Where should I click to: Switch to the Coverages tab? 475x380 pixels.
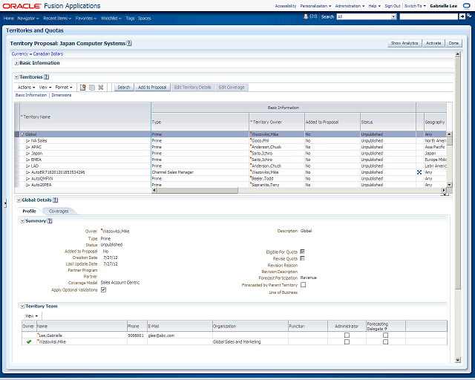[59, 212]
